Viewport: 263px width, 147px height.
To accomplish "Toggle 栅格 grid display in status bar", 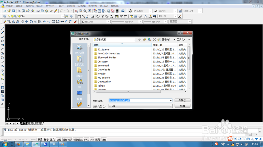I will [x=46, y=140].
